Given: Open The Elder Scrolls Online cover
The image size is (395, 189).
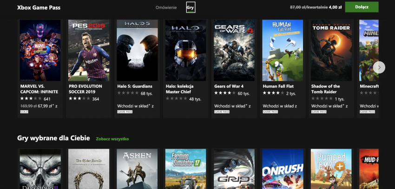Looking at the screenshot, I should point(89,169).
